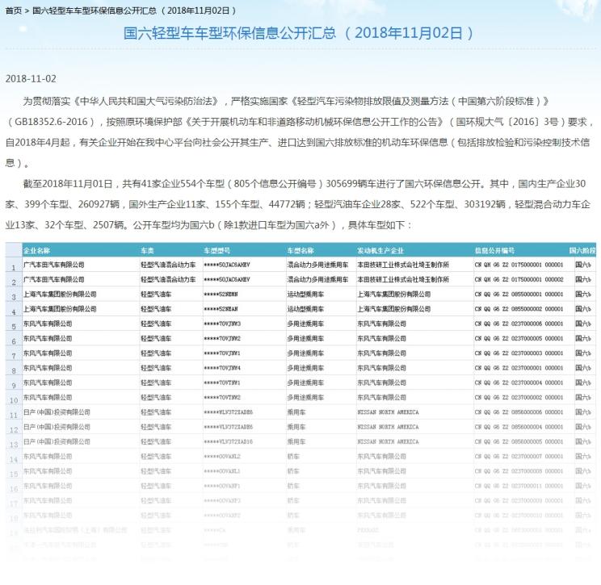Click the *****52NEAN model cell in row 4
This screenshot has height=585, width=601.
coord(221,309)
